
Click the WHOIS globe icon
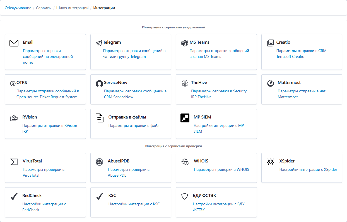(x=185, y=162)
